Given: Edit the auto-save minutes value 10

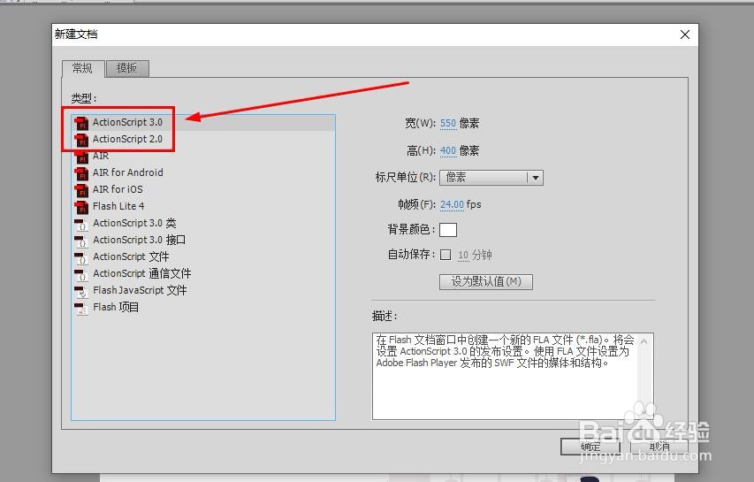Looking at the screenshot, I should tap(463, 255).
